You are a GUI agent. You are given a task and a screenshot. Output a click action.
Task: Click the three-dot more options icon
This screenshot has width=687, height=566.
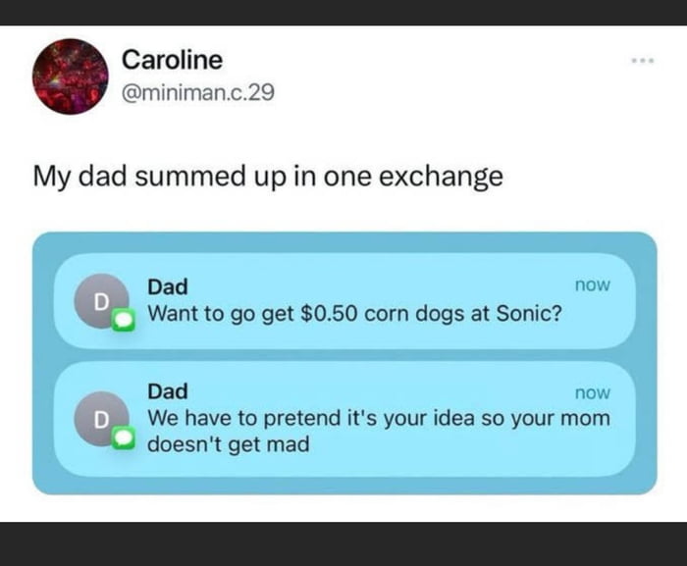point(642,60)
